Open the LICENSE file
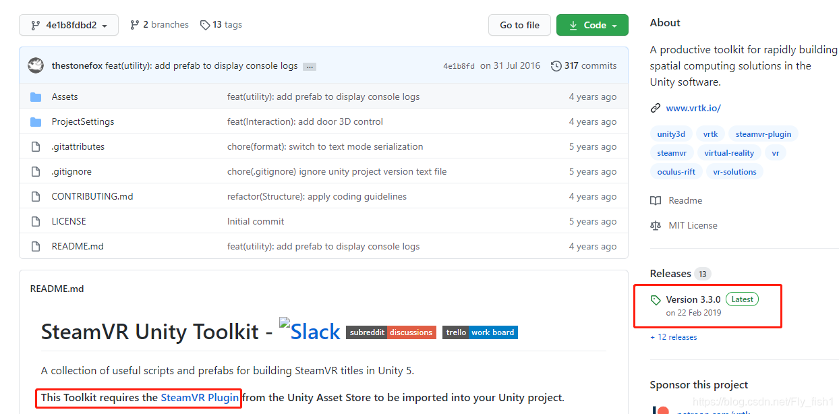Screen dimensions: 839x414 click(69, 222)
